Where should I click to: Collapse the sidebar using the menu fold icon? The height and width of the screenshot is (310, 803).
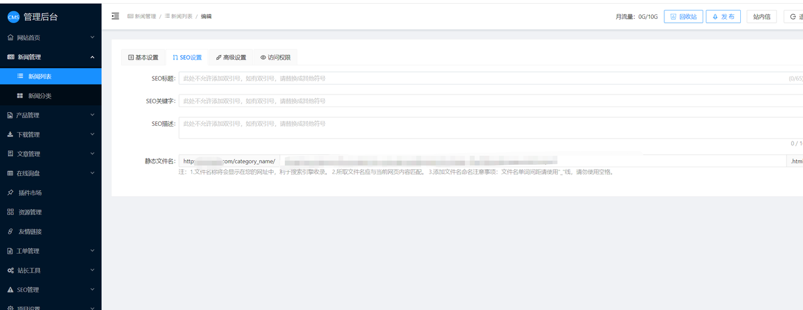[115, 16]
